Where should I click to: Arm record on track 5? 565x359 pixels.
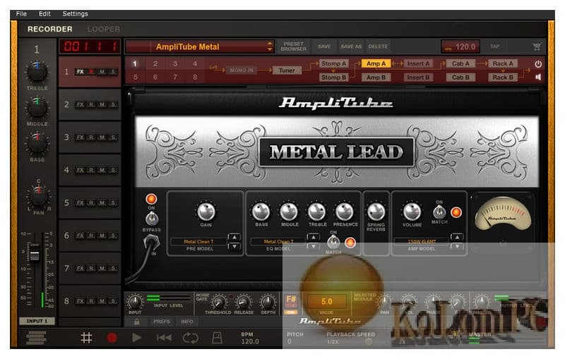click(92, 203)
